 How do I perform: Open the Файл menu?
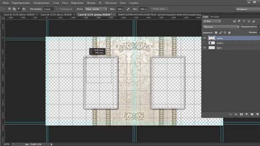click(6, 3)
